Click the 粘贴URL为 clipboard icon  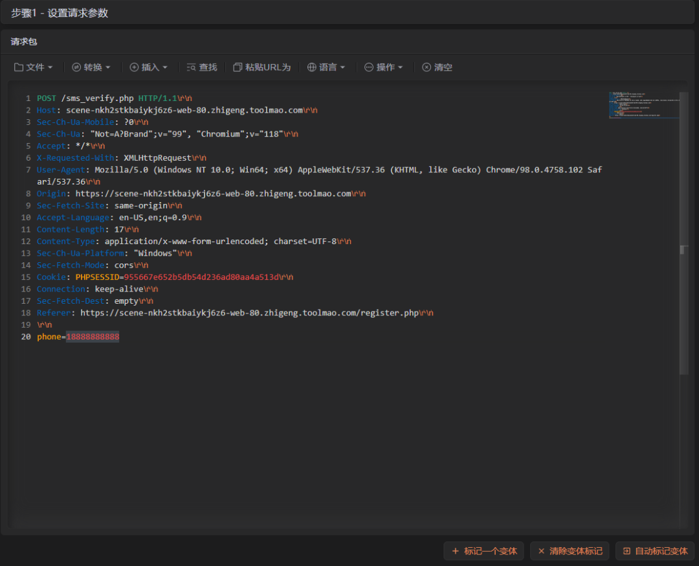click(x=238, y=67)
